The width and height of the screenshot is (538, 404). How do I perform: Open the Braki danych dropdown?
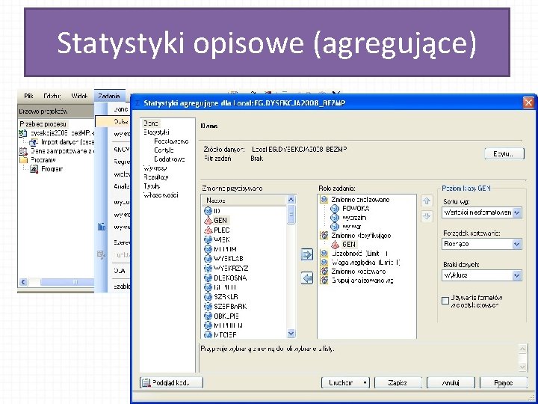517,275
